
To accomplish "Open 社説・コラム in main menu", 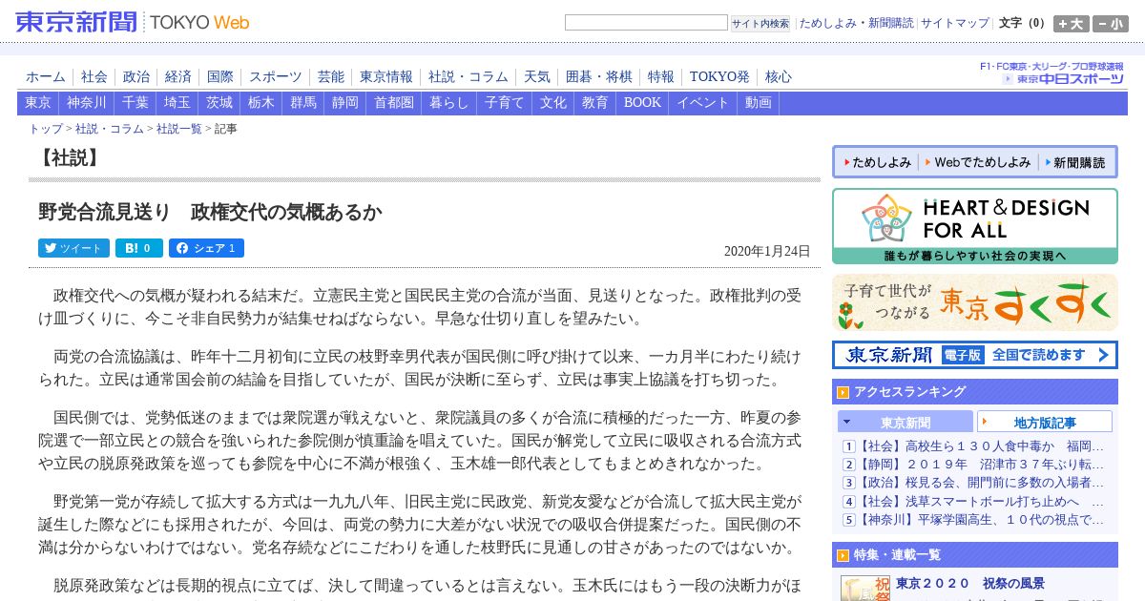I will [468, 76].
